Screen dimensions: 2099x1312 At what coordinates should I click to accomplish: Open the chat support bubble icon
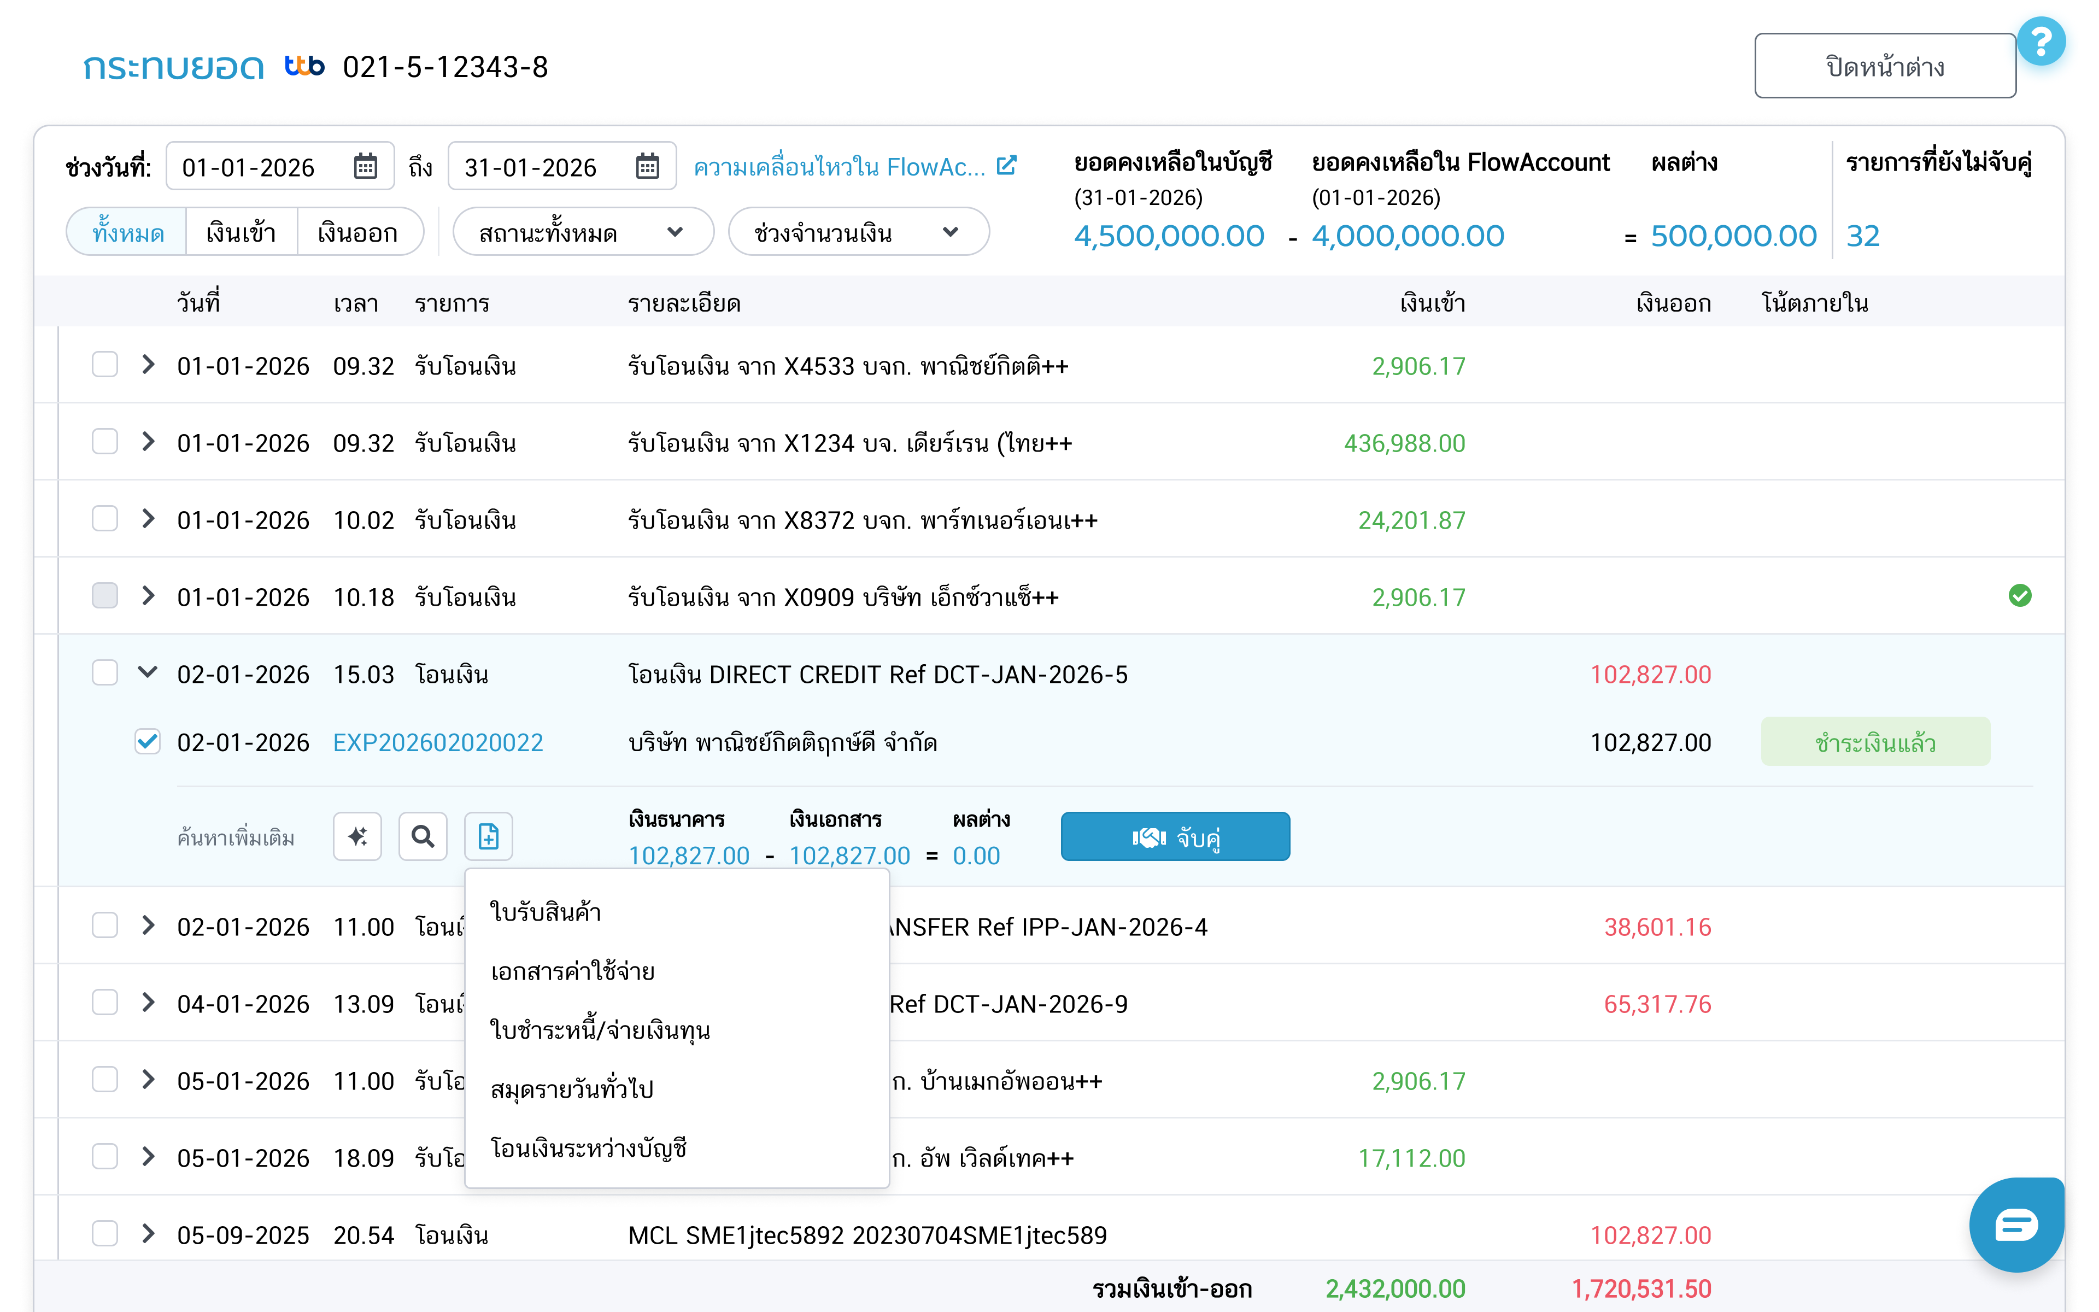pyautogui.click(x=2016, y=1225)
